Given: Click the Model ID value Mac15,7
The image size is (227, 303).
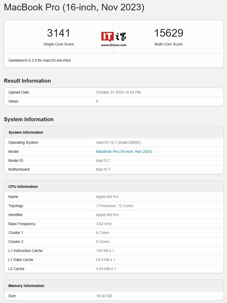Looking at the screenshot, I should click(x=103, y=161).
